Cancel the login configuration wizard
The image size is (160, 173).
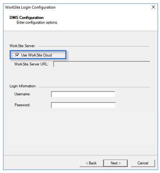[143, 163]
